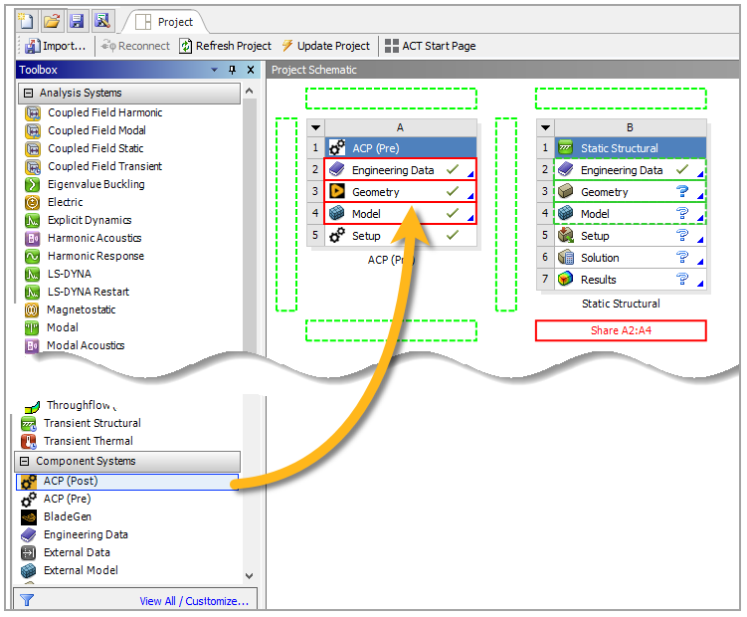Screen dimensions: 747x617
Task: Click the Toolbox scrollbar up arrow
Action: (249, 91)
